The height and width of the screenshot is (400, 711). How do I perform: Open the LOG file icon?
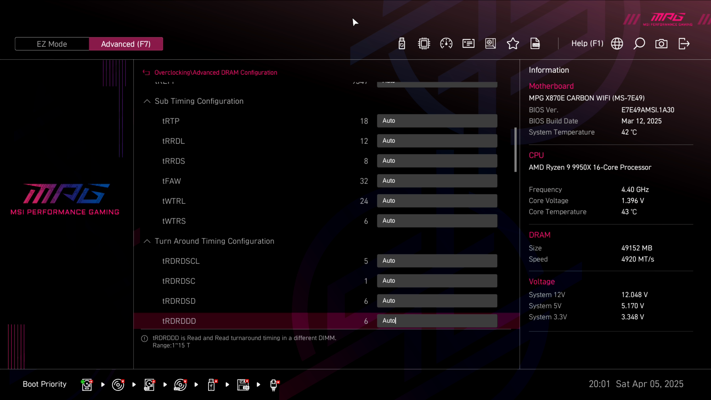tap(535, 44)
